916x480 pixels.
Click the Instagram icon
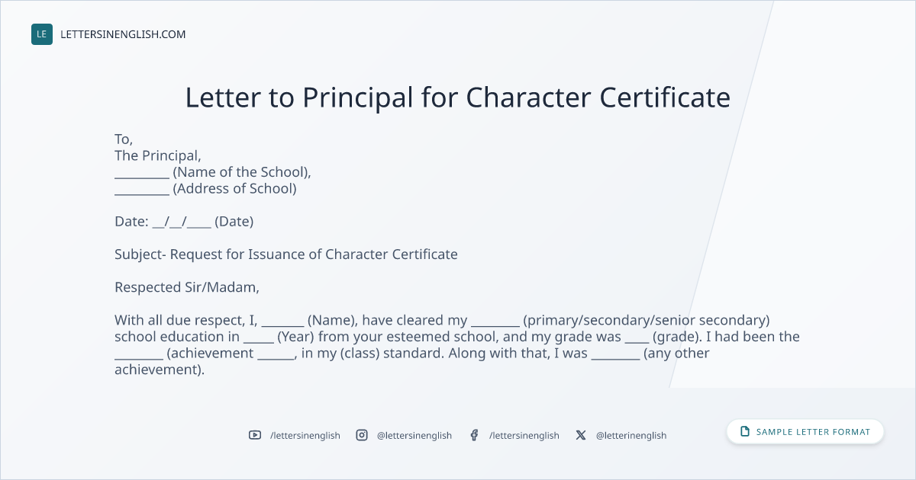click(362, 435)
